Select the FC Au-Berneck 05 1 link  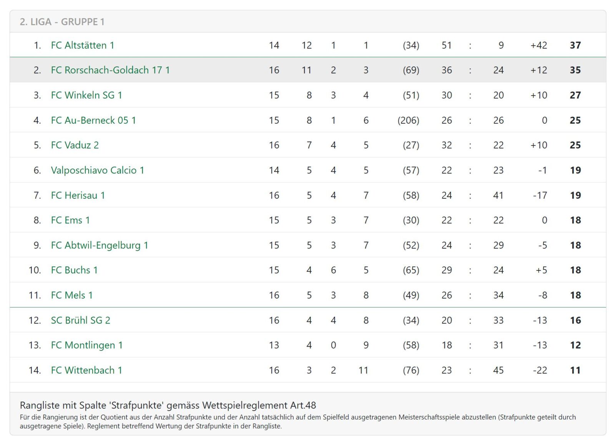click(x=93, y=121)
